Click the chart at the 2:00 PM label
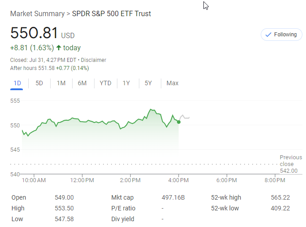306x227 pixels. pyautogui.click(x=131, y=180)
